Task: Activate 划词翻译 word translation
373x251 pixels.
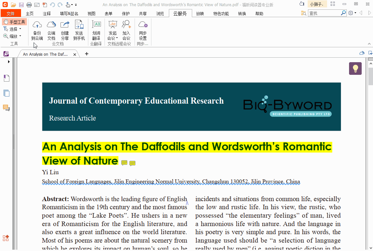Action: tap(96, 31)
